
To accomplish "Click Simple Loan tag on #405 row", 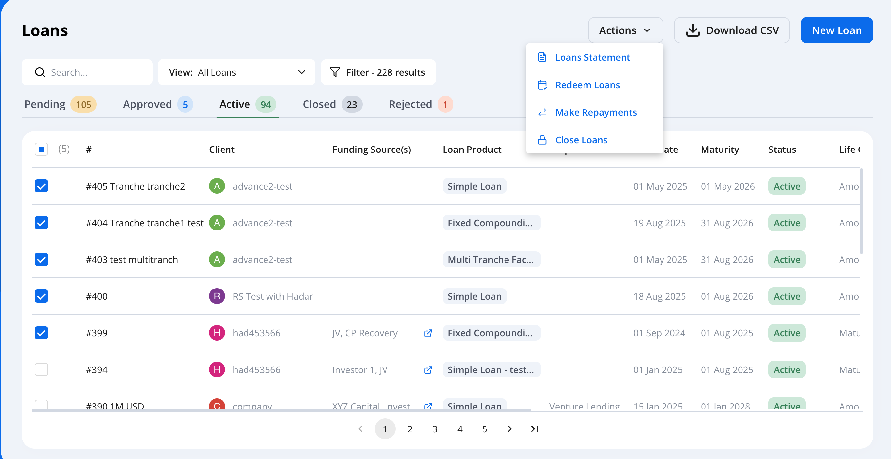I will (475, 186).
